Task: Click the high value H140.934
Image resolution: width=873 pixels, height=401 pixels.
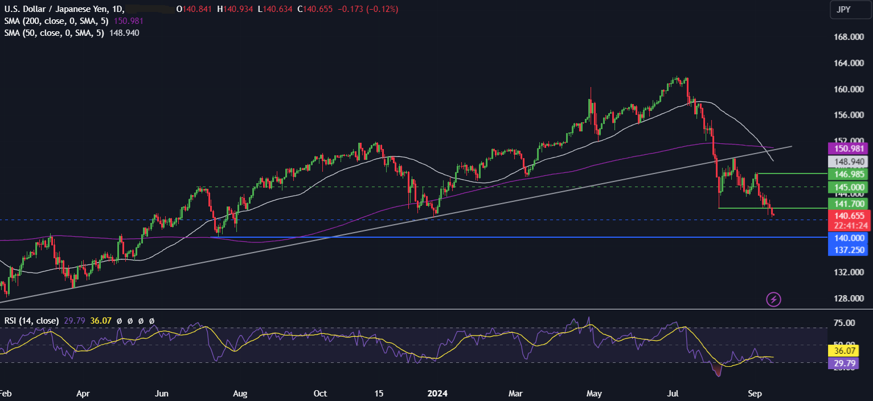Action: click(236, 9)
